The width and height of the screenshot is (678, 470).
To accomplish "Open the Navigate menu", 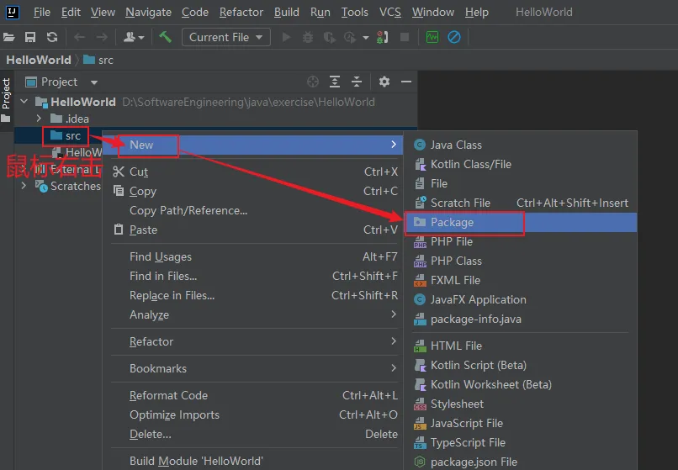I will (x=148, y=12).
